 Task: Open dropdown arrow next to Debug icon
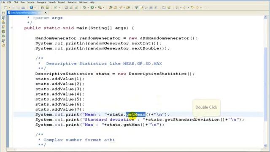pyautogui.click(x=88, y=8)
